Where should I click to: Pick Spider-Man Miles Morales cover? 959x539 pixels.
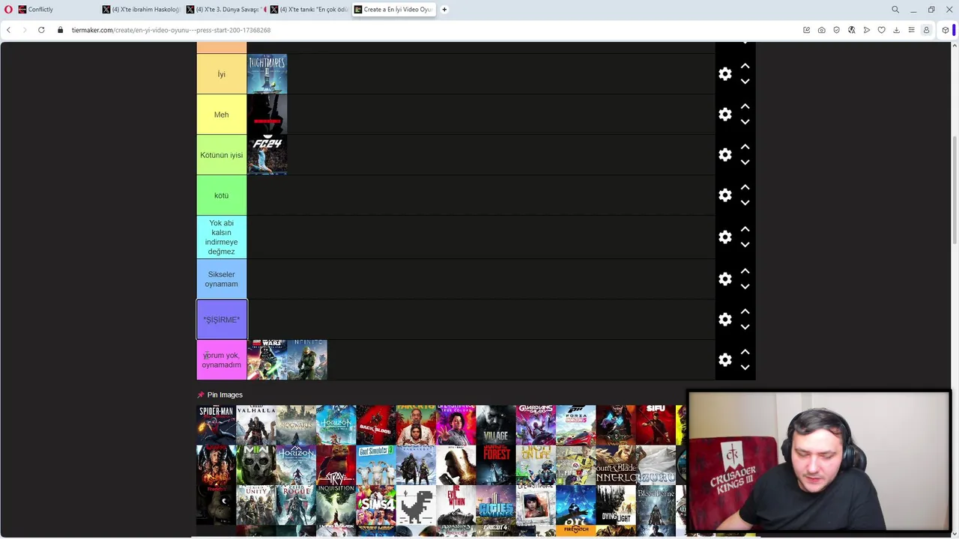tap(216, 425)
